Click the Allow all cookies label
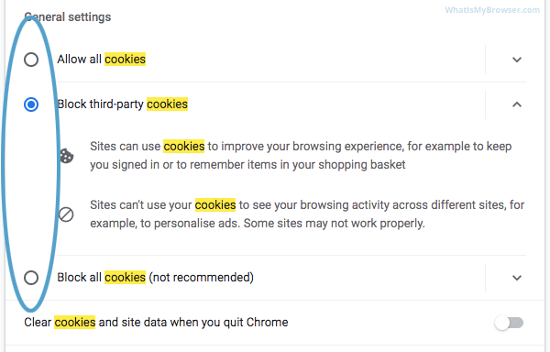Image resolution: width=550 pixels, height=352 pixels. pyautogui.click(x=102, y=60)
